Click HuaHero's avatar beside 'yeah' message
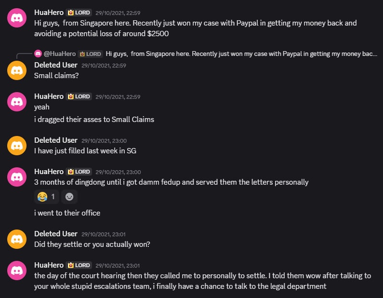383x298 pixels. point(17,102)
